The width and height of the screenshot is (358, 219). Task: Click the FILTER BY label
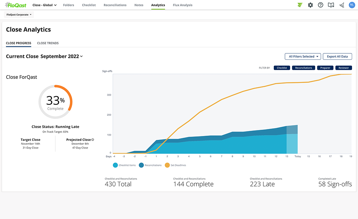264,68
